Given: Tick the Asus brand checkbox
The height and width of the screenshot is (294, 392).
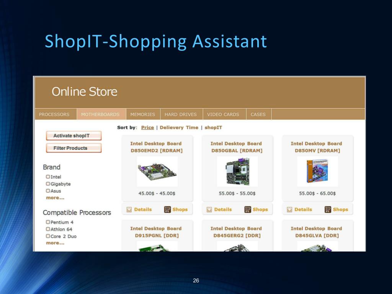Looking at the screenshot, I should coord(48,191).
